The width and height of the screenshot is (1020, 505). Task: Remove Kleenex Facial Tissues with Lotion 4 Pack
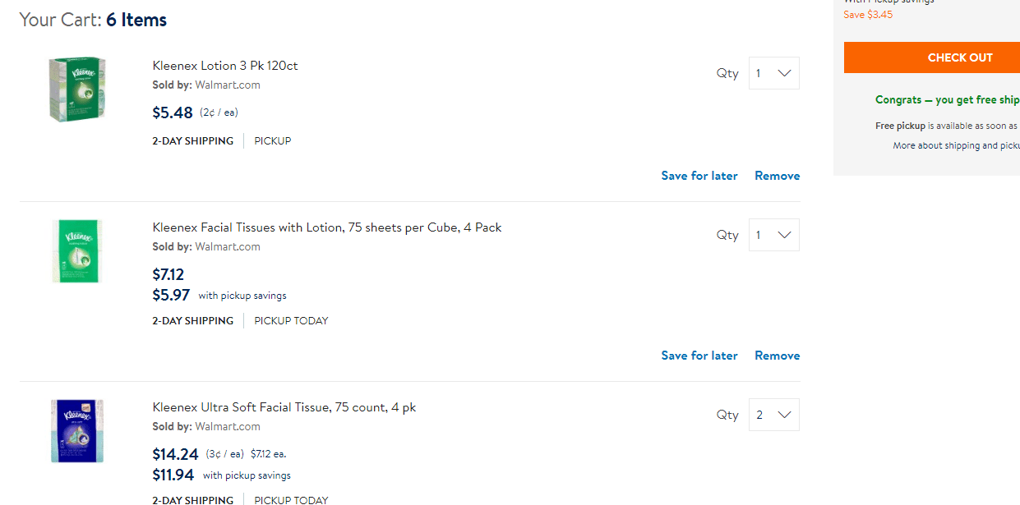(777, 356)
